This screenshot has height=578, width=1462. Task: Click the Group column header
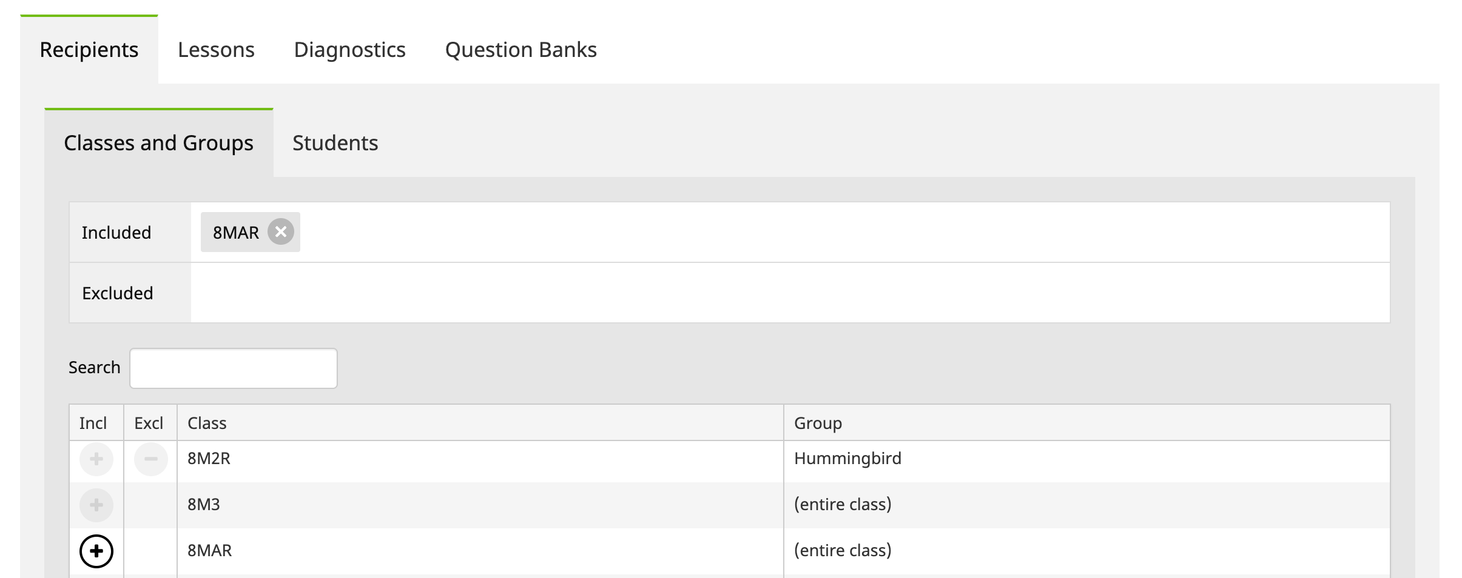818,423
